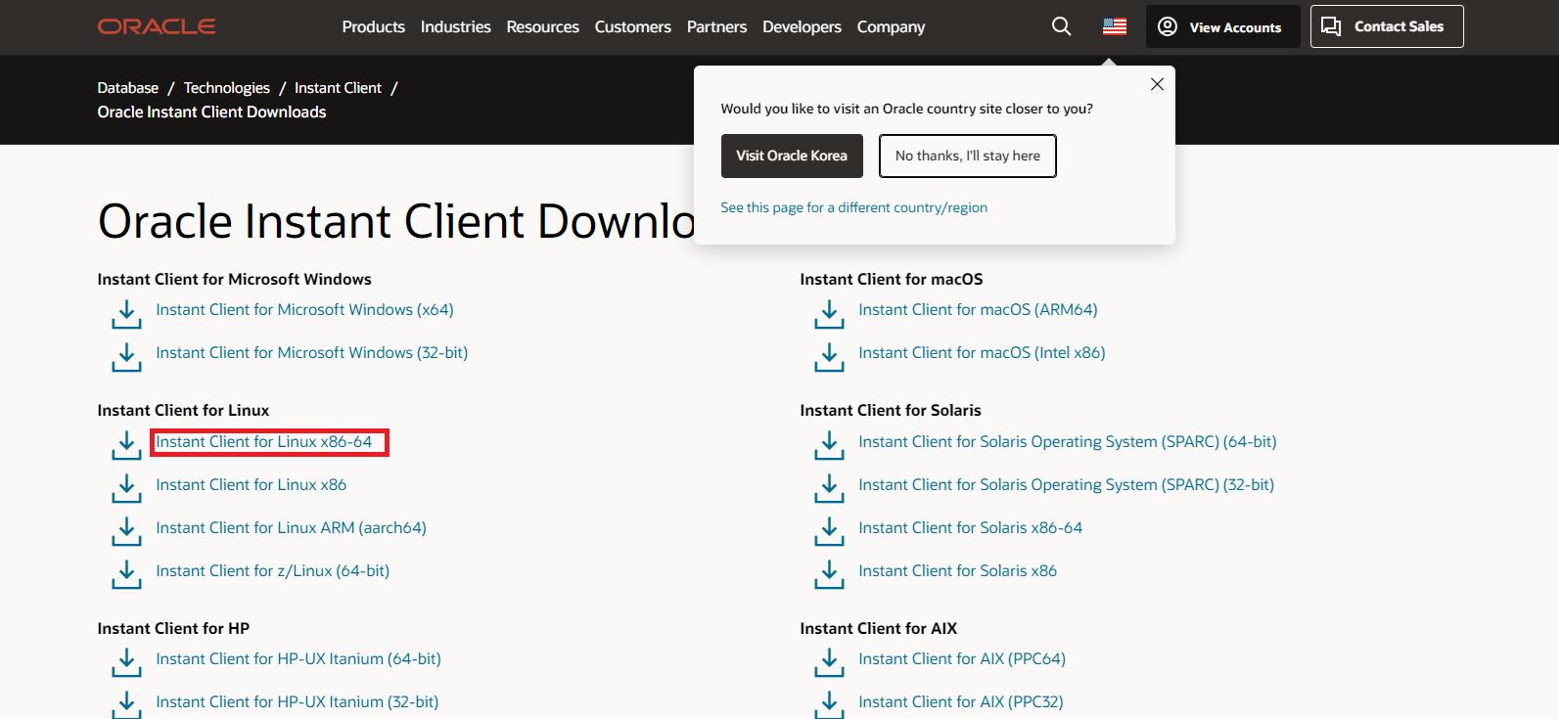1559x719 pixels.
Task: Open the search magnifier icon
Action: pyautogui.click(x=1061, y=26)
